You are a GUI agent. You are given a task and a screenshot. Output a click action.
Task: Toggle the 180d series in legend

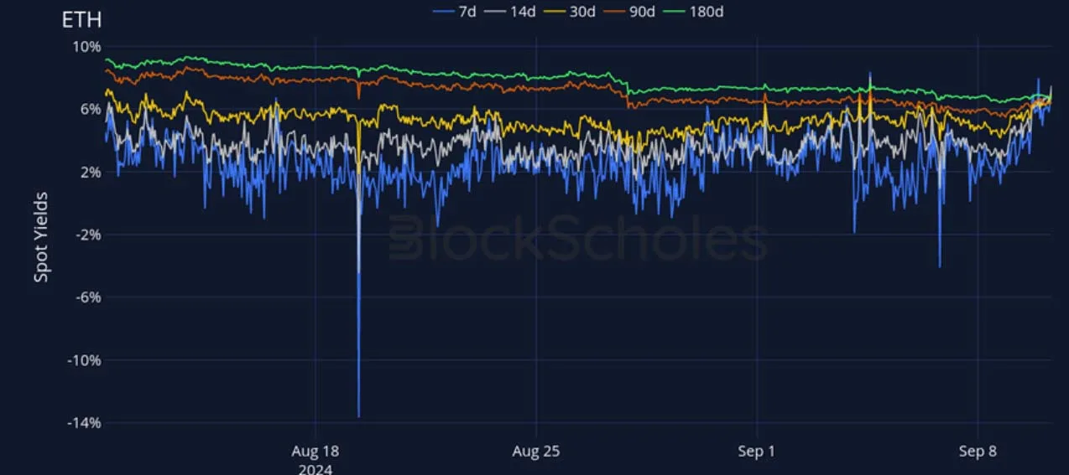pyautogui.click(x=691, y=12)
